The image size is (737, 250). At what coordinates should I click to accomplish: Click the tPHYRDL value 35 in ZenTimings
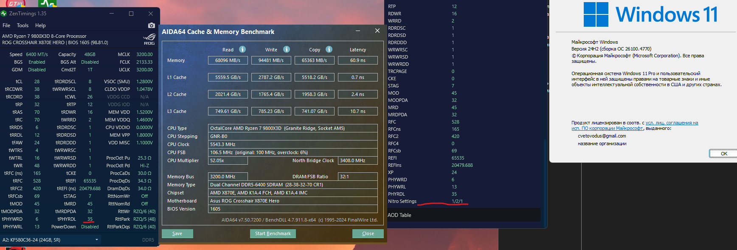[x=90, y=219]
